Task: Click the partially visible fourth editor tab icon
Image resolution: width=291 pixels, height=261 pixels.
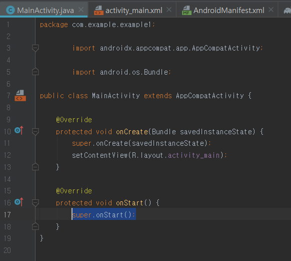Action: pyautogui.click(x=287, y=11)
